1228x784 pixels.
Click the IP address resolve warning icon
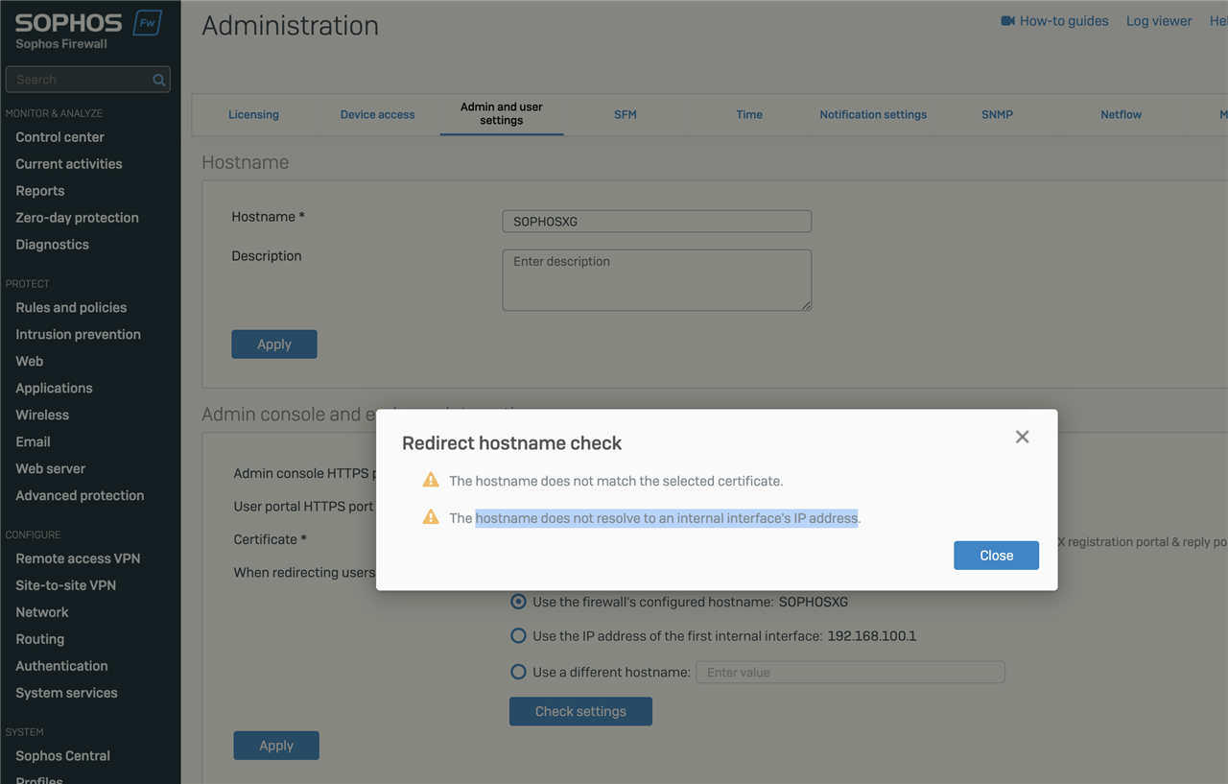point(431,517)
